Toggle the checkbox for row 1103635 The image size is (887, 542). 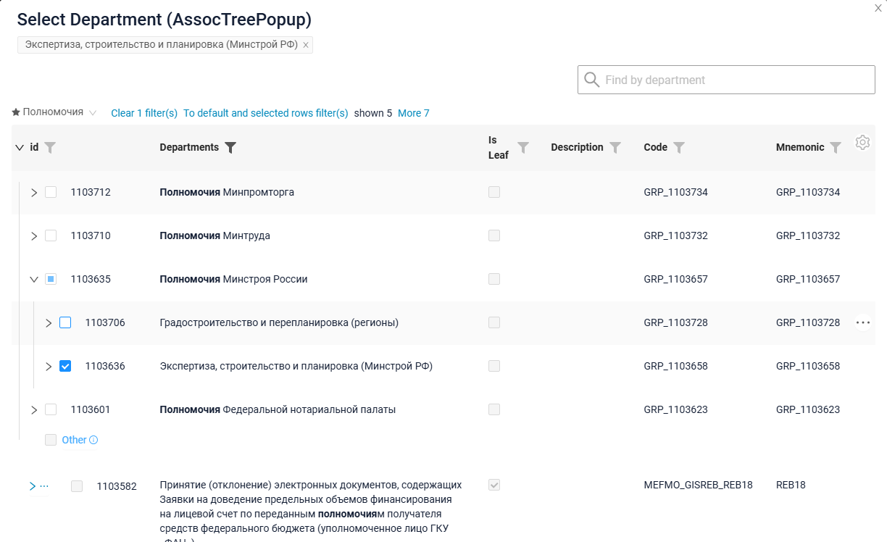click(51, 279)
